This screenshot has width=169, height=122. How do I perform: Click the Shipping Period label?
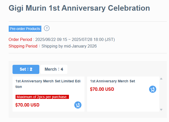(x=23, y=46)
